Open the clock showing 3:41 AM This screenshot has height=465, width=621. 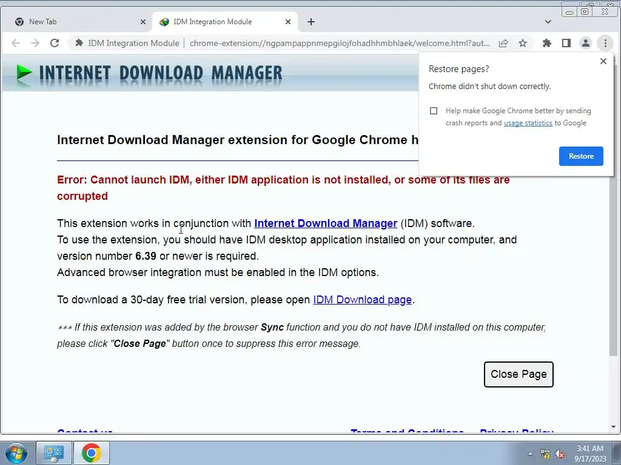pyautogui.click(x=590, y=453)
